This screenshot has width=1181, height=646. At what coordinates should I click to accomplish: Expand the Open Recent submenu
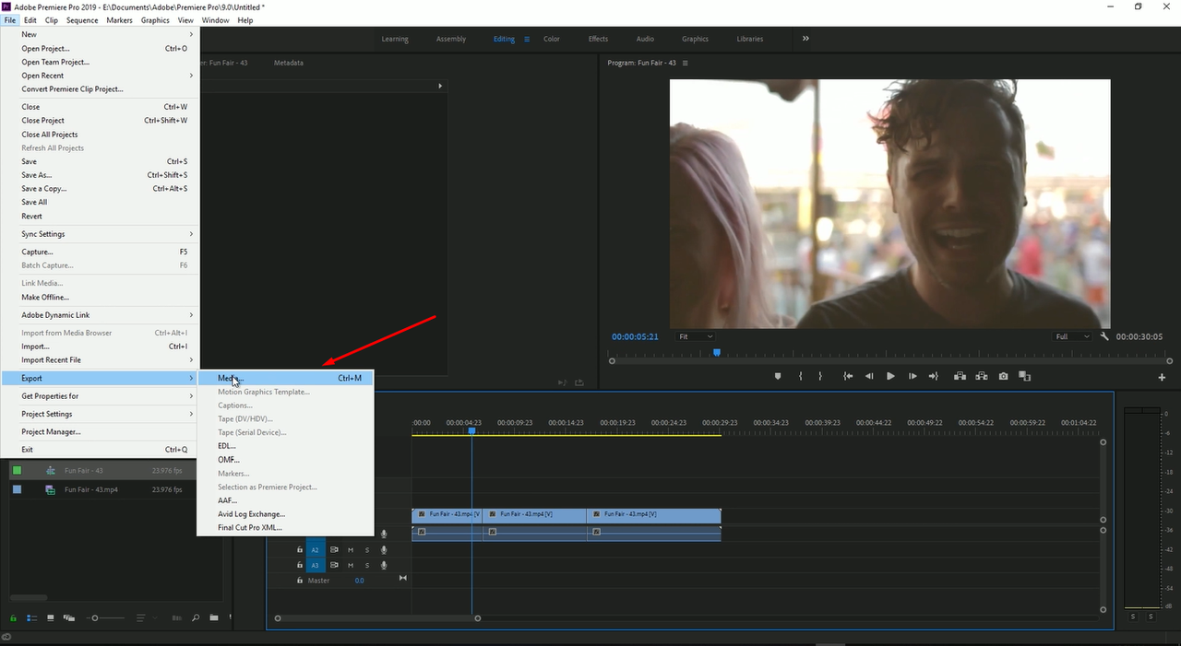100,76
